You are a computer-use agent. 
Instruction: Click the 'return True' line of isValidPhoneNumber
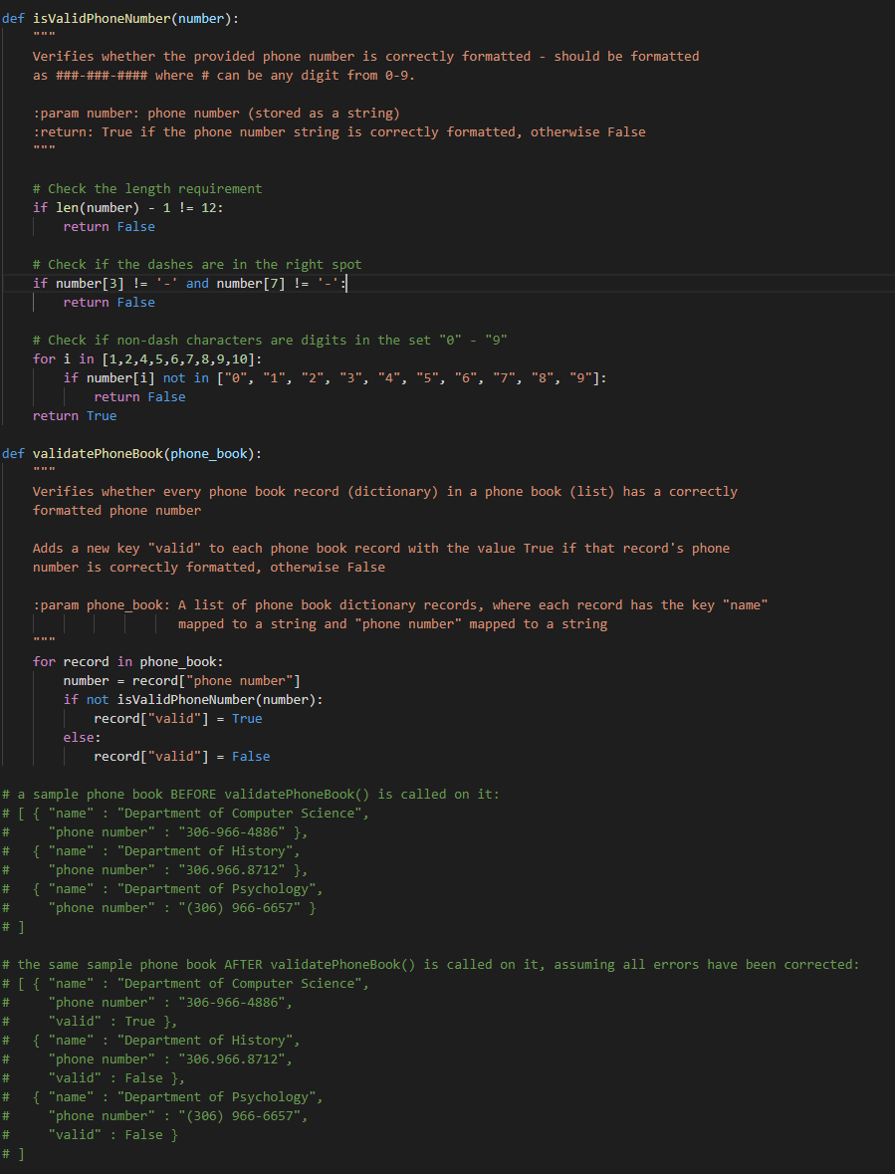(75, 415)
